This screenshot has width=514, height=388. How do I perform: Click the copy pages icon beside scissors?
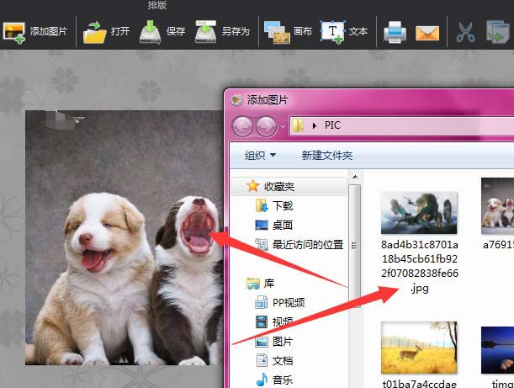(x=498, y=32)
